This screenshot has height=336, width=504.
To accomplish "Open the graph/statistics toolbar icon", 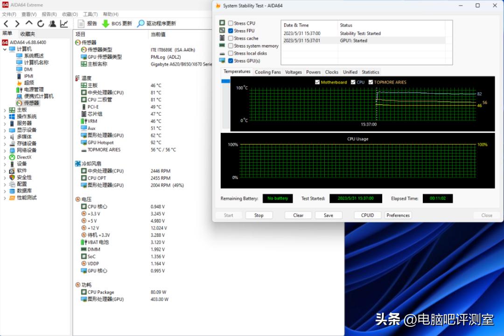I will [63, 23].
